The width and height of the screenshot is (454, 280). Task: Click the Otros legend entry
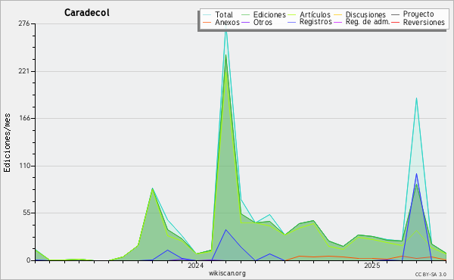(263, 23)
